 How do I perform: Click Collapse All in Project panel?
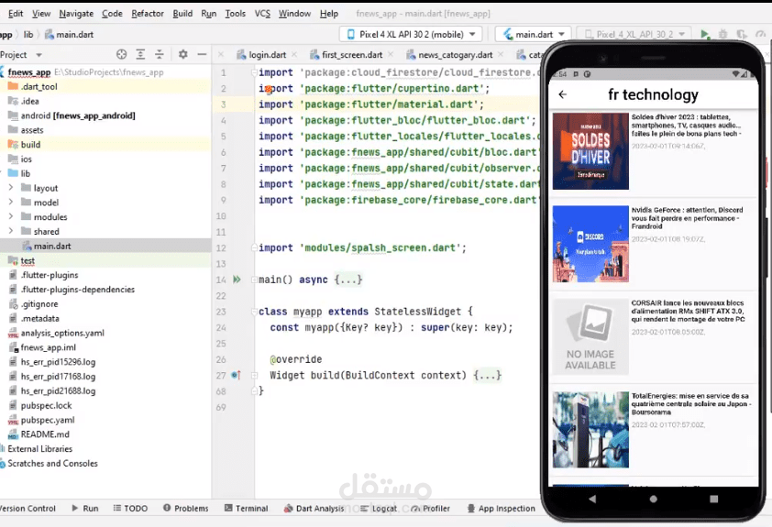pos(159,54)
